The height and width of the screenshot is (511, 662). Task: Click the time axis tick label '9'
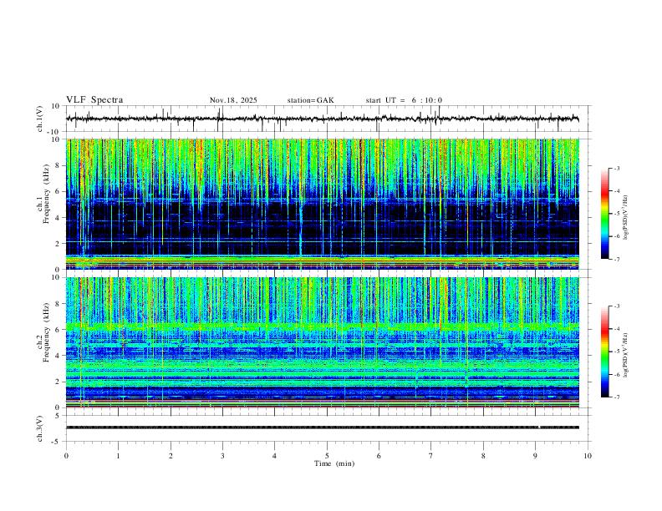point(535,456)
